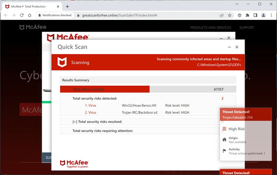Expand [+] Total security risks resolved
The image size is (277, 175).
pyautogui.click(x=97, y=122)
